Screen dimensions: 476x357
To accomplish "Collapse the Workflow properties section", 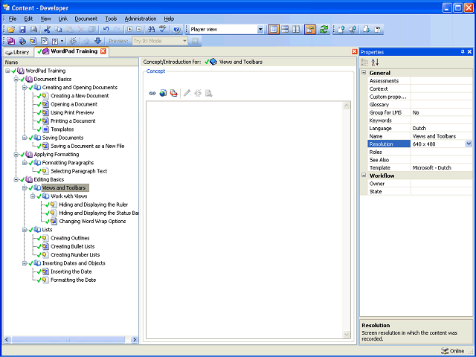I will (364, 176).
